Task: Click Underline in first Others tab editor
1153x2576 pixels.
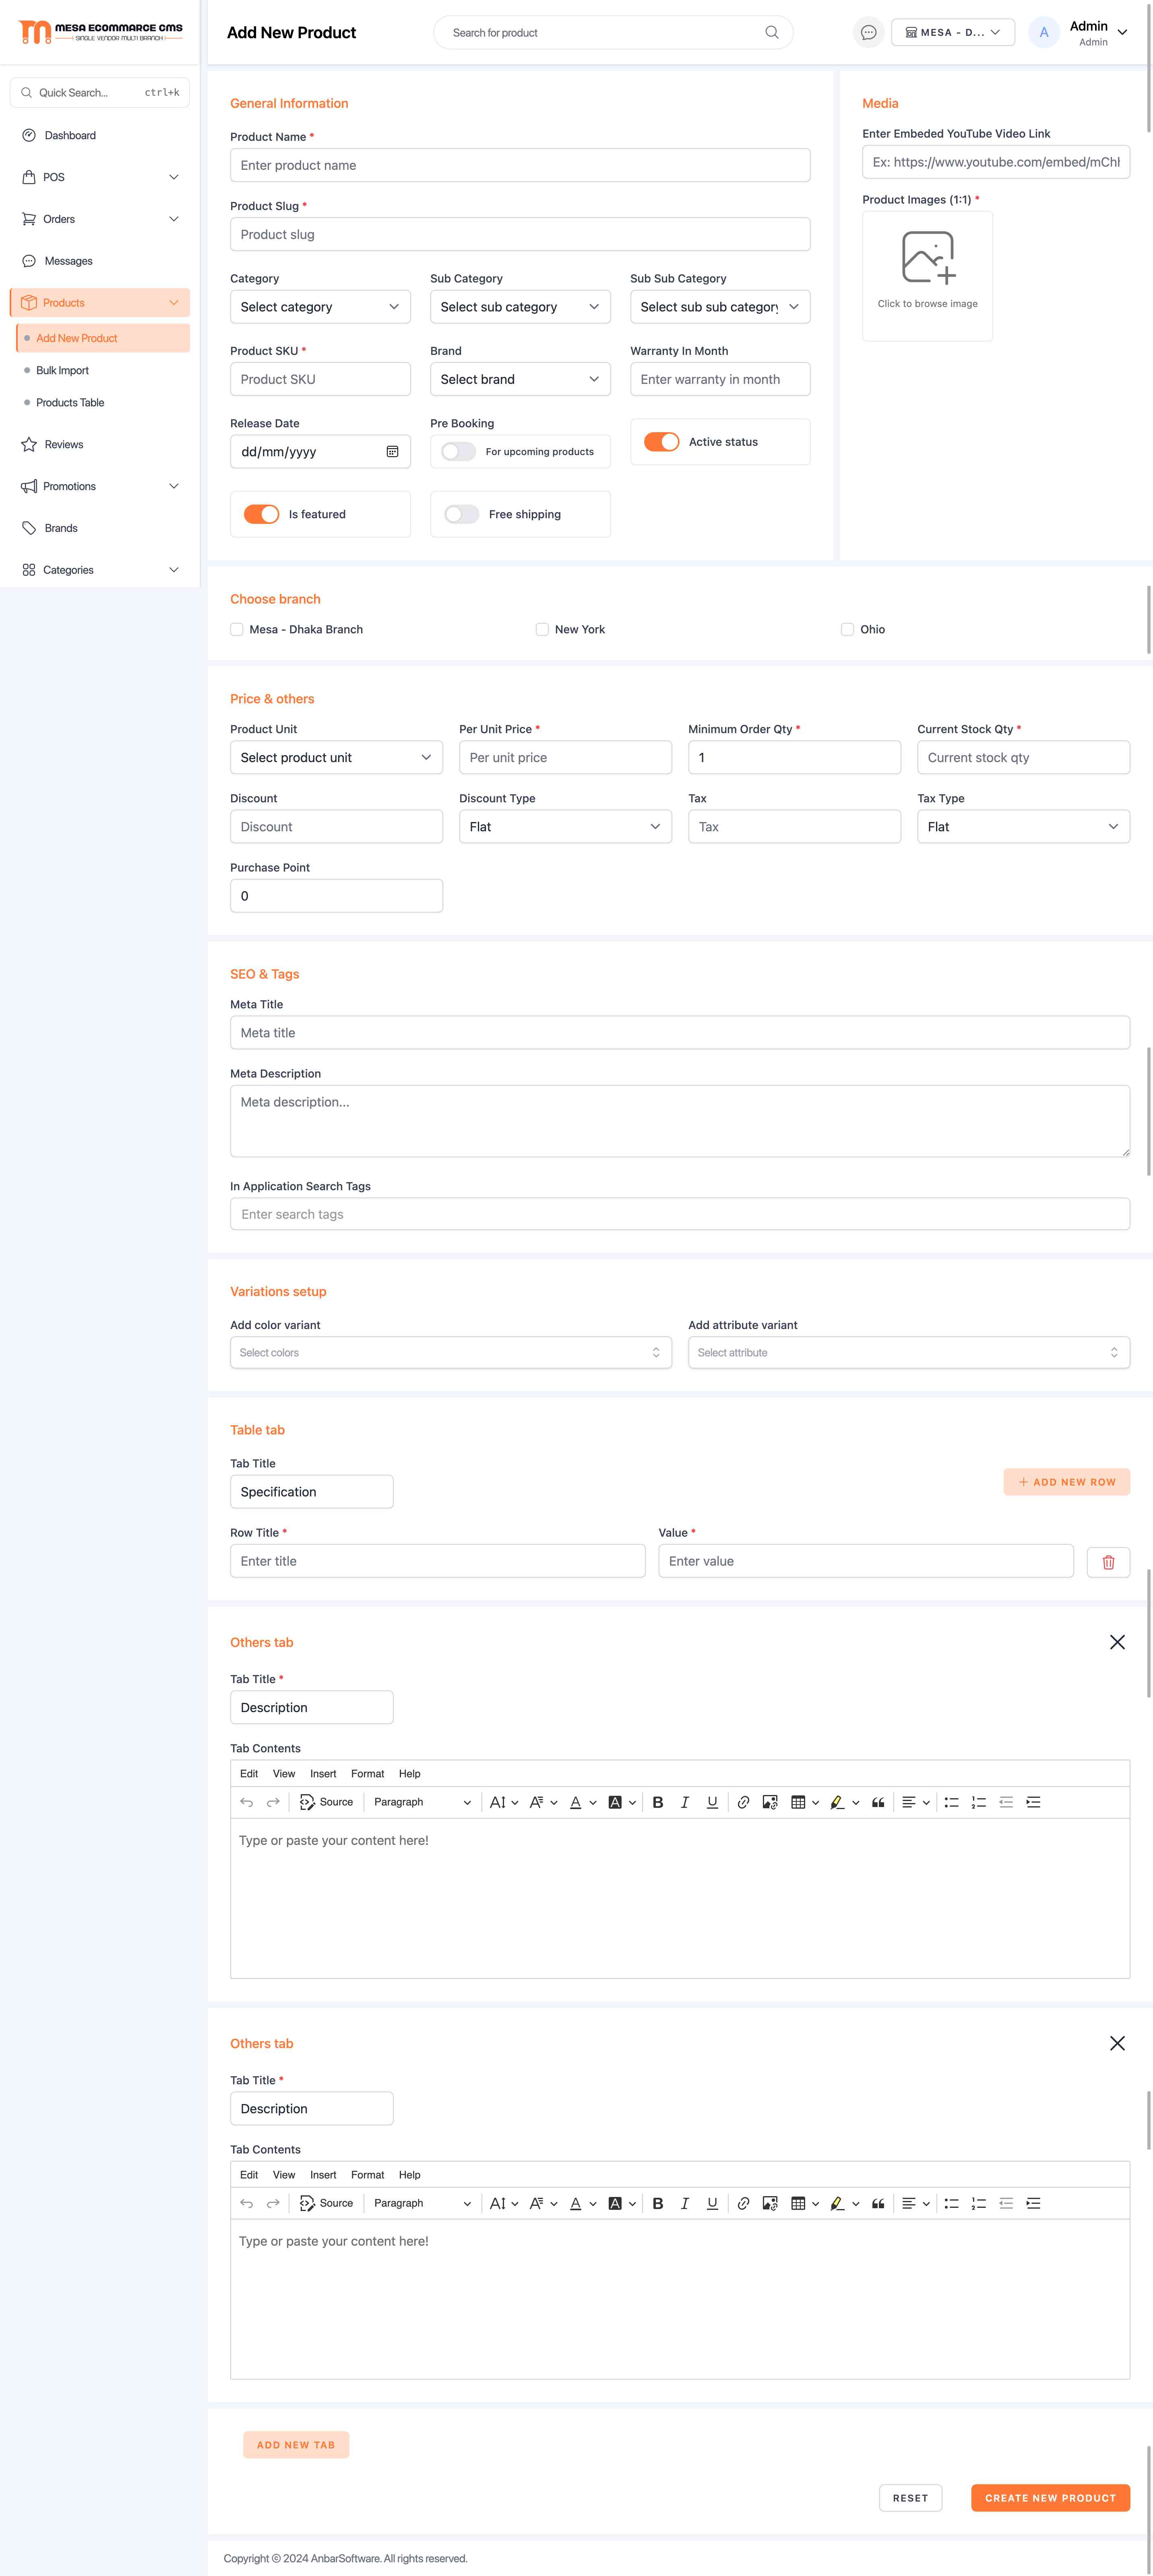Action: coord(712,1802)
